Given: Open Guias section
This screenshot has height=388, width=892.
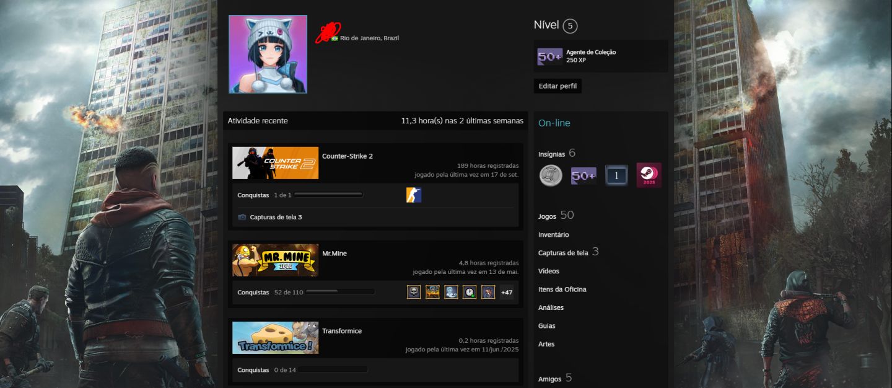Looking at the screenshot, I should click(547, 326).
